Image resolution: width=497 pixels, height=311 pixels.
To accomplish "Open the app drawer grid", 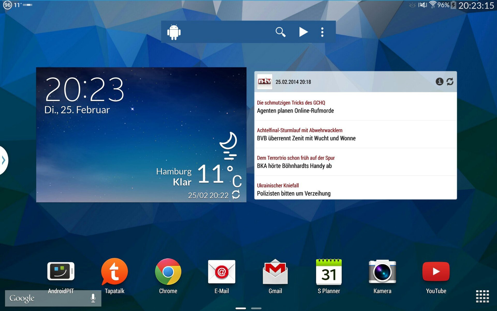I will [482, 296].
